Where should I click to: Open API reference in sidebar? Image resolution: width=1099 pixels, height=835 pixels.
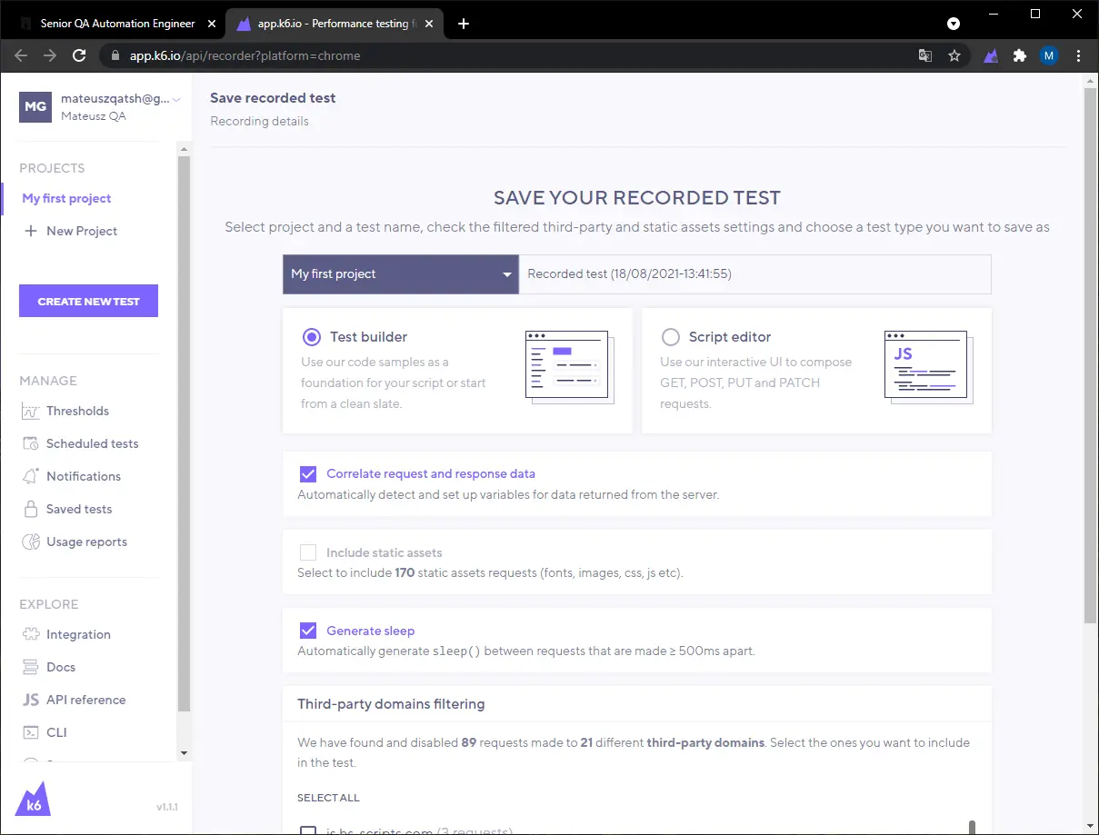[85, 701]
